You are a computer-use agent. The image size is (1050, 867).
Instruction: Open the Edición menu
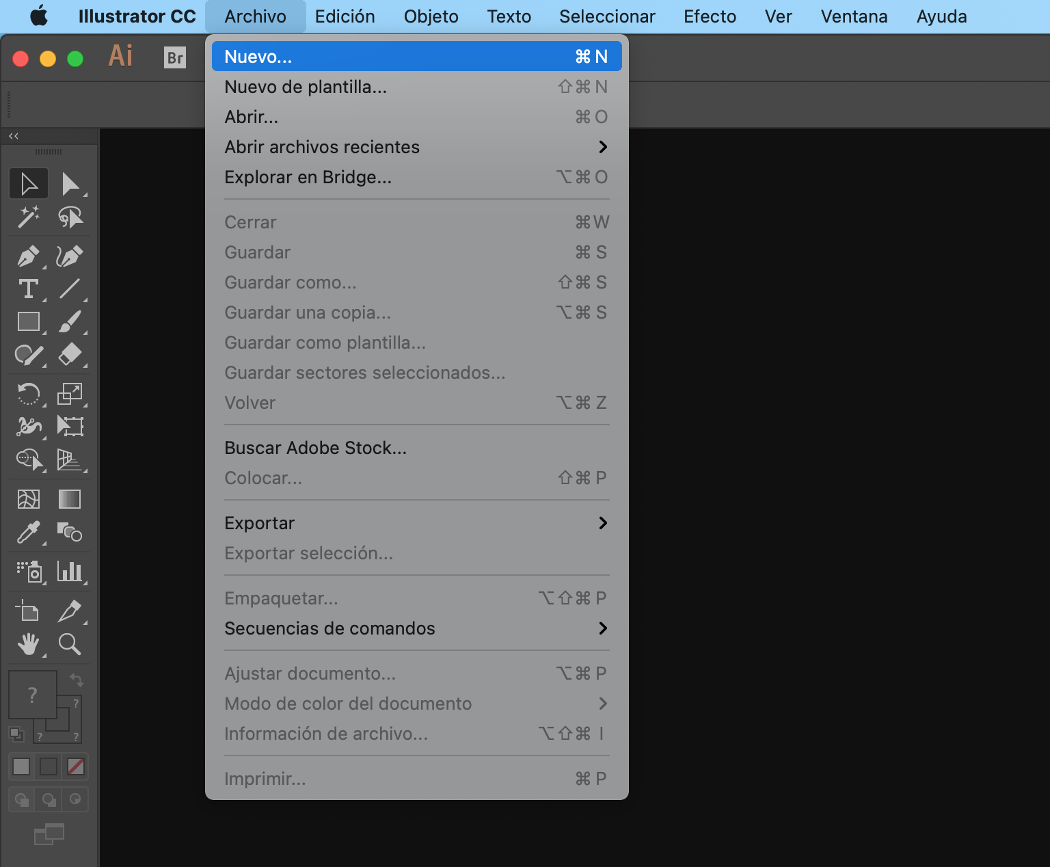[x=345, y=16]
